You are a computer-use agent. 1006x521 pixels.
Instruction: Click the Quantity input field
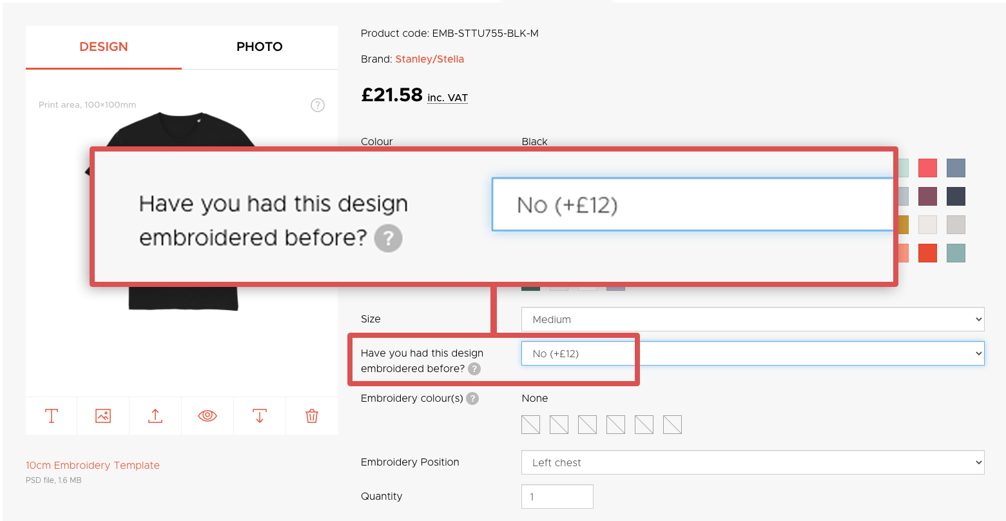point(557,496)
